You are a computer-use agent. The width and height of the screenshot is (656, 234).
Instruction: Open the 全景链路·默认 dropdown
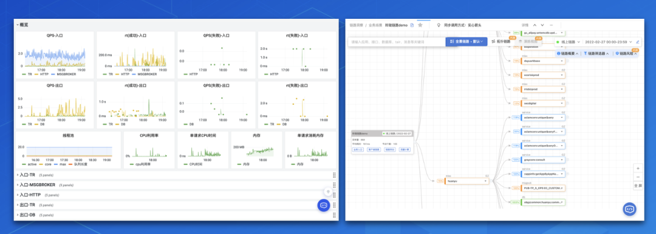[466, 42]
